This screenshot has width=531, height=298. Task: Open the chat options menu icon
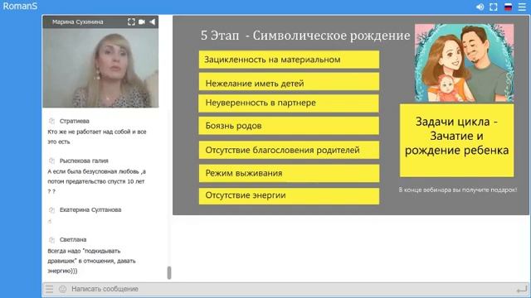pos(50,289)
